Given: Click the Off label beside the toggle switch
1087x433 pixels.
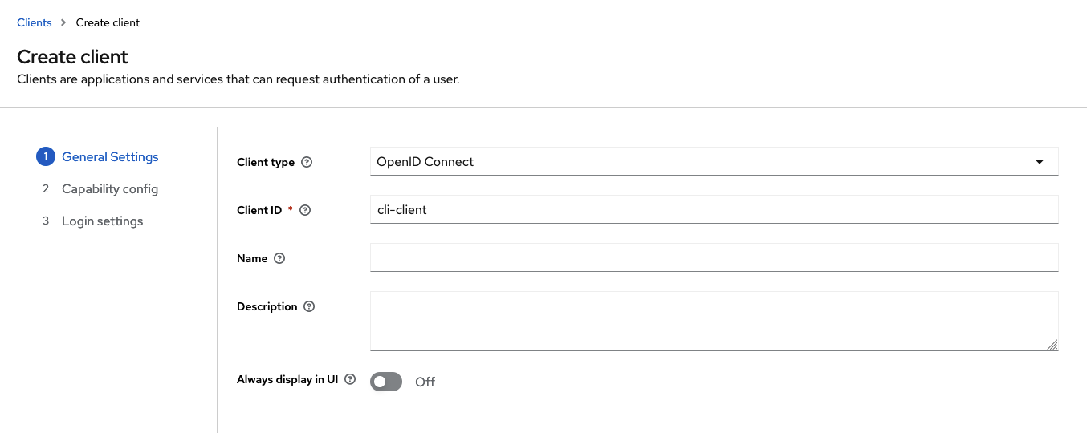Looking at the screenshot, I should tap(425, 382).
